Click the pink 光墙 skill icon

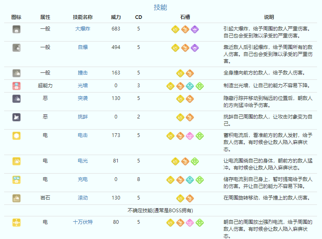click(x=16, y=86)
